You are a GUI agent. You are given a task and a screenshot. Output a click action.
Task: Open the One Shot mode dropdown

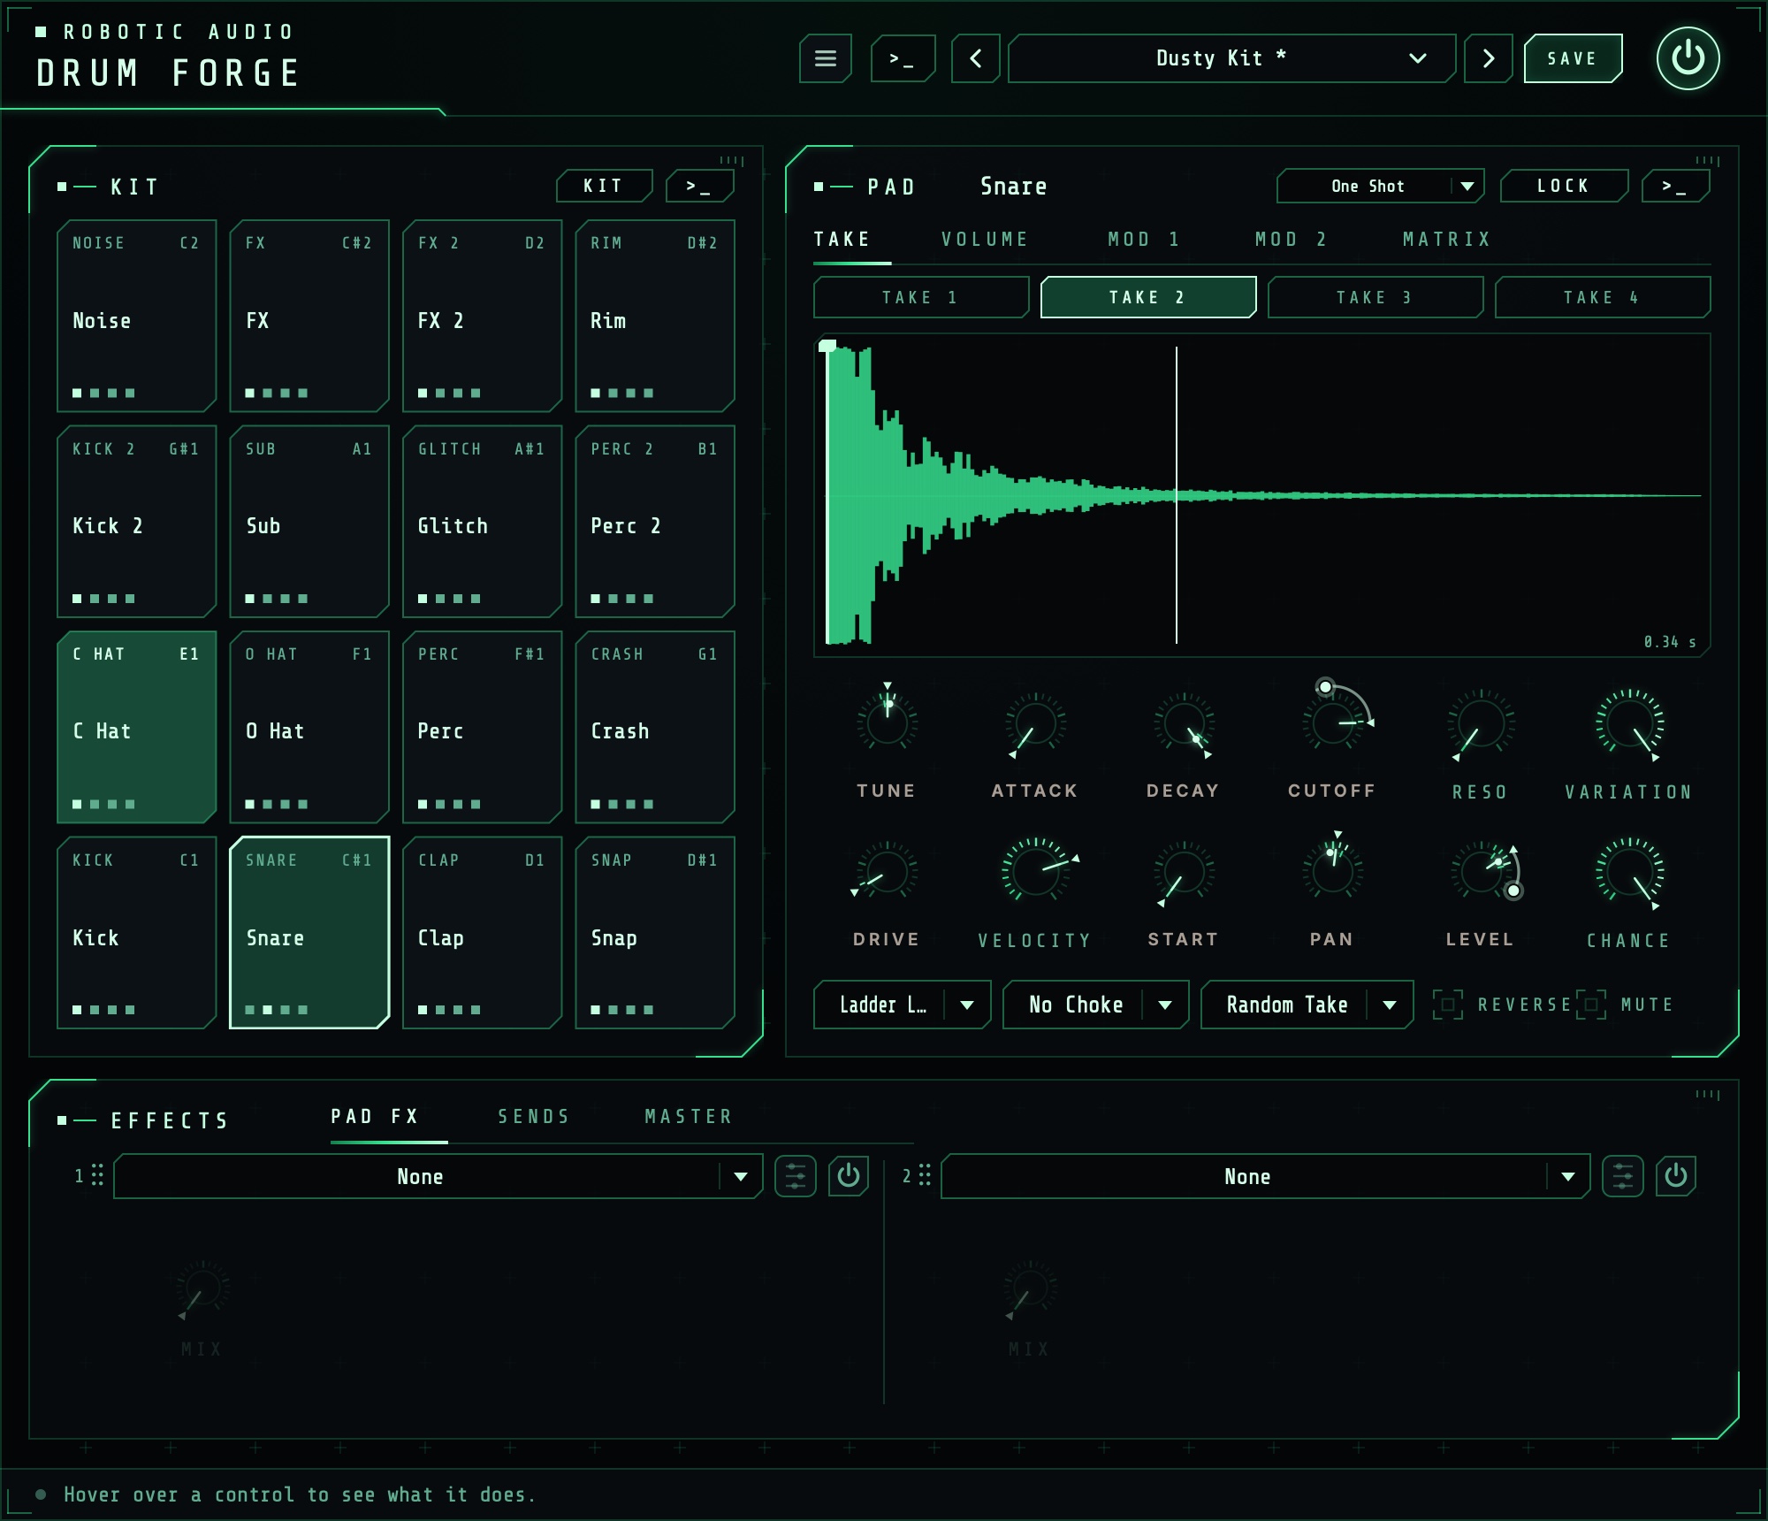pyautogui.click(x=1380, y=186)
